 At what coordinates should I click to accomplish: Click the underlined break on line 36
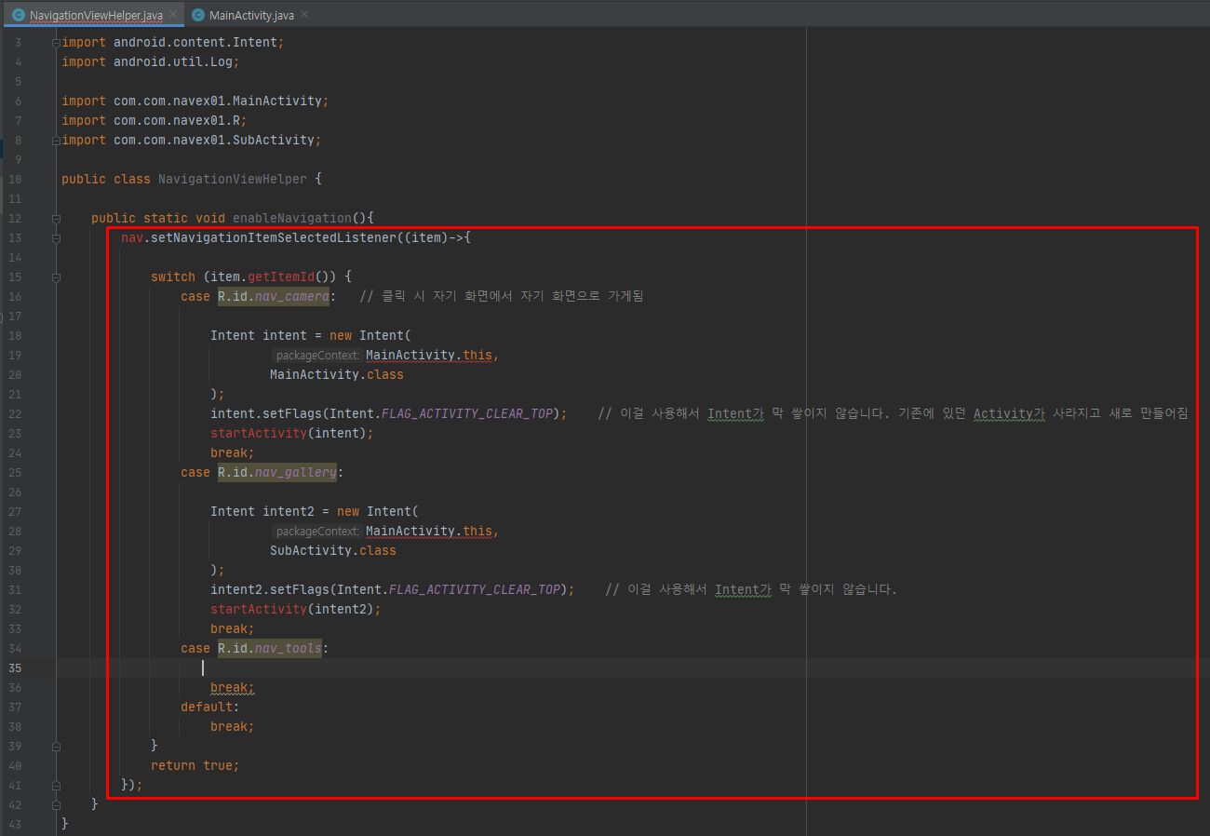[233, 688]
